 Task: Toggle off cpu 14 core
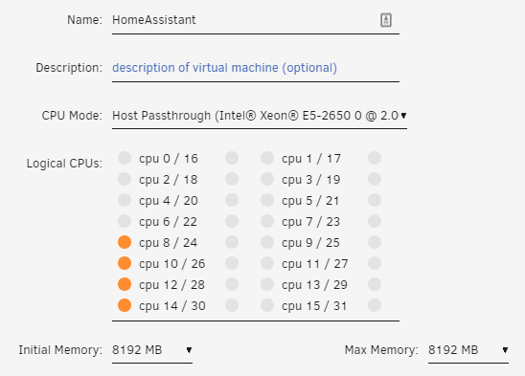coord(125,305)
